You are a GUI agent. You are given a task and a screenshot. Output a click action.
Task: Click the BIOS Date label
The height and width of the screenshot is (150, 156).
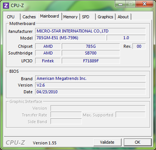(28, 92)
